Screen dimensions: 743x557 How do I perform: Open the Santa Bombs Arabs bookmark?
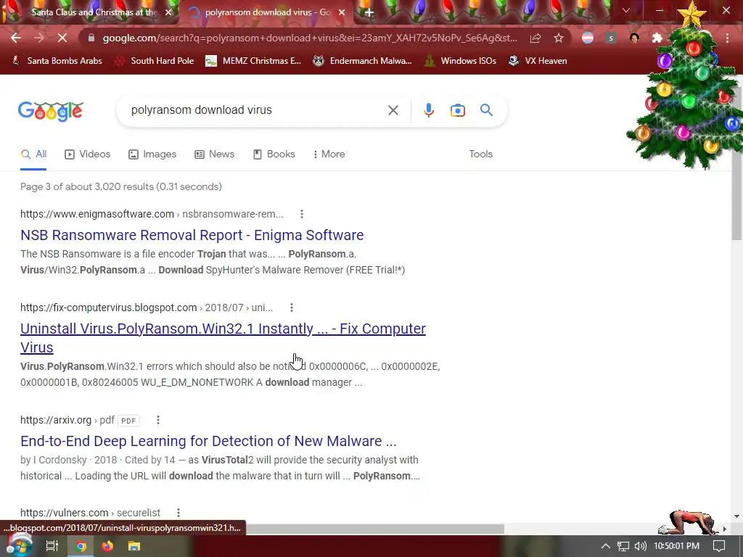57,61
